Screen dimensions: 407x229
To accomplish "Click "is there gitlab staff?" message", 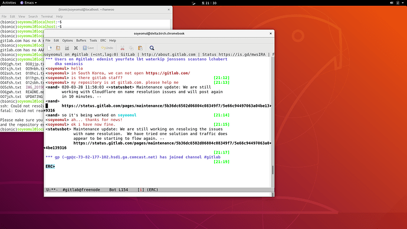I will [97, 78].
